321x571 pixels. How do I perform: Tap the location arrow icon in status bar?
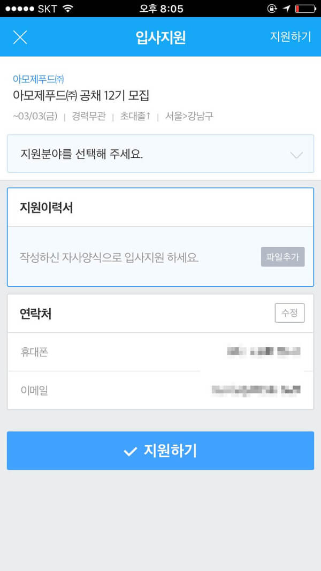pyautogui.click(x=286, y=9)
